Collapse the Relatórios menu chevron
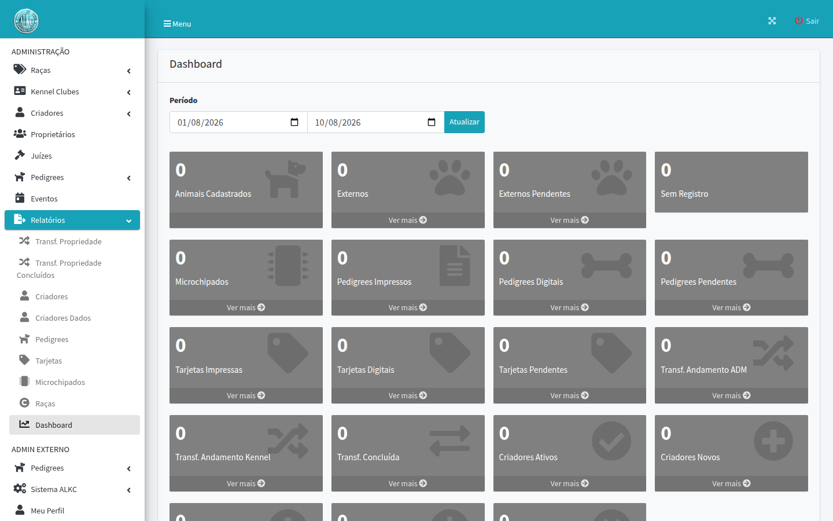The image size is (833, 521). click(x=128, y=221)
